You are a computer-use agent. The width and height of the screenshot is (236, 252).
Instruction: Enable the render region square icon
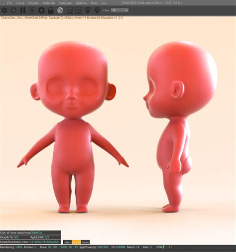69,10
